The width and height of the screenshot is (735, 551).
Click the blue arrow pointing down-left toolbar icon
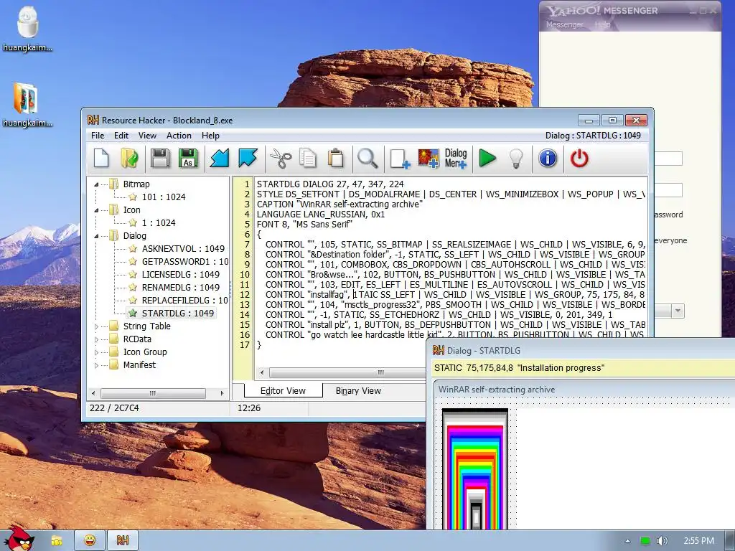tap(220, 159)
